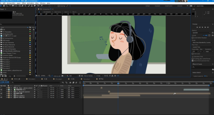This screenshot has height=115, width=214.
Task: Select the Zoom magnifier tool
Action: pos(7,6)
